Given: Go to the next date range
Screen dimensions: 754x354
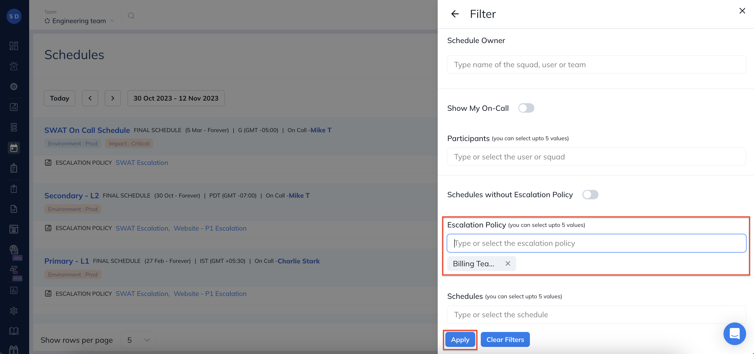Looking at the screenshot, I should point(113,98).
